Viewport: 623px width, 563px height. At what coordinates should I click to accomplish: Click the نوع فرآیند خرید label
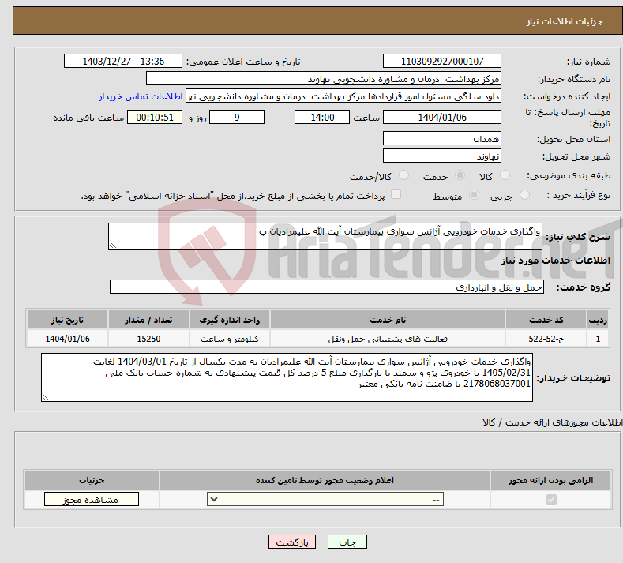[579, 195]
